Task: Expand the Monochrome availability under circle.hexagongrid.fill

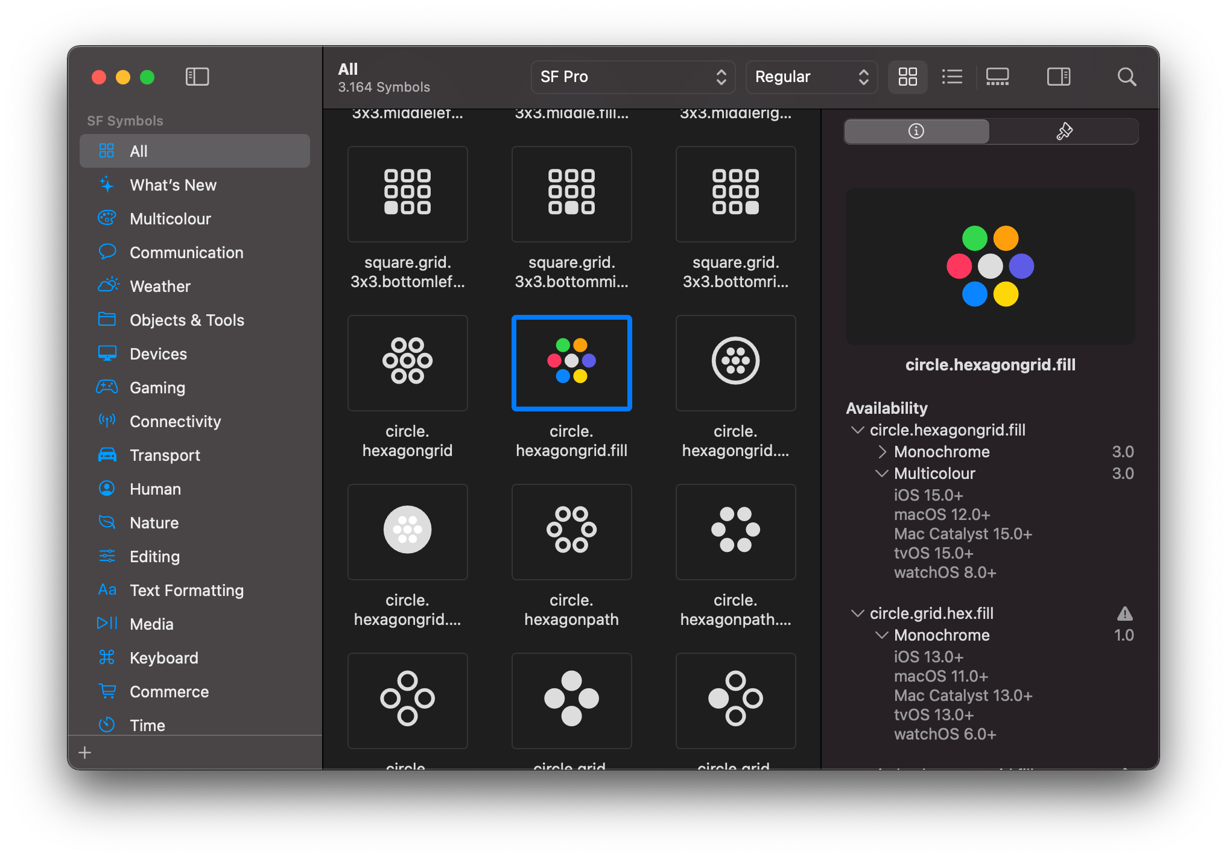Action: [x=882, y=451]
